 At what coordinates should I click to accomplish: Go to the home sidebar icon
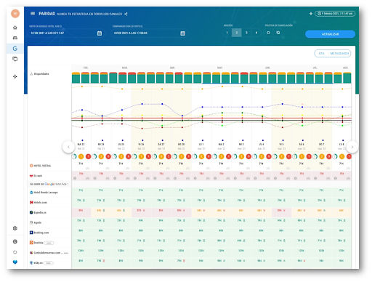(x=15, y=28)
